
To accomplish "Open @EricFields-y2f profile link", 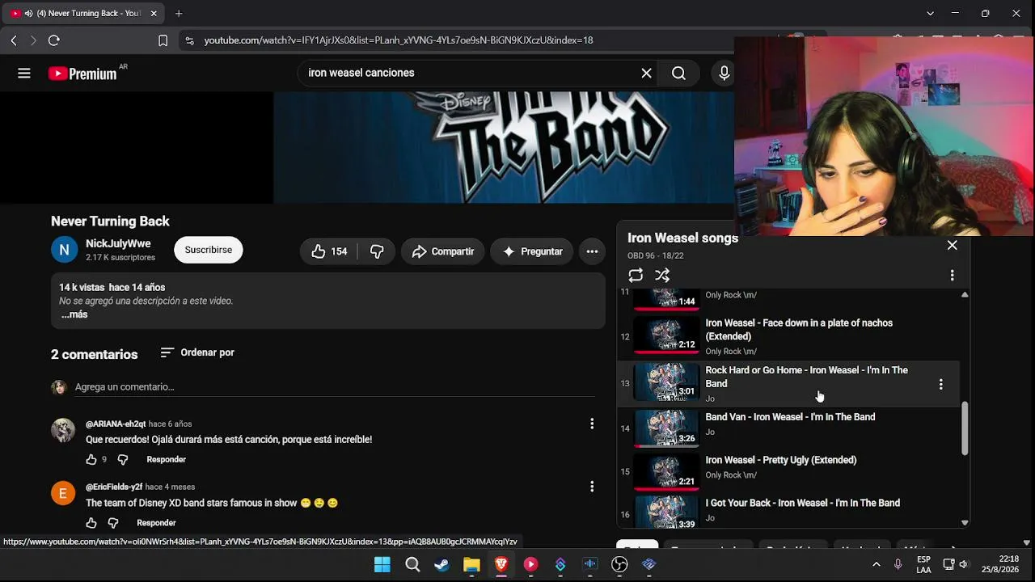I will click(114, 487).
